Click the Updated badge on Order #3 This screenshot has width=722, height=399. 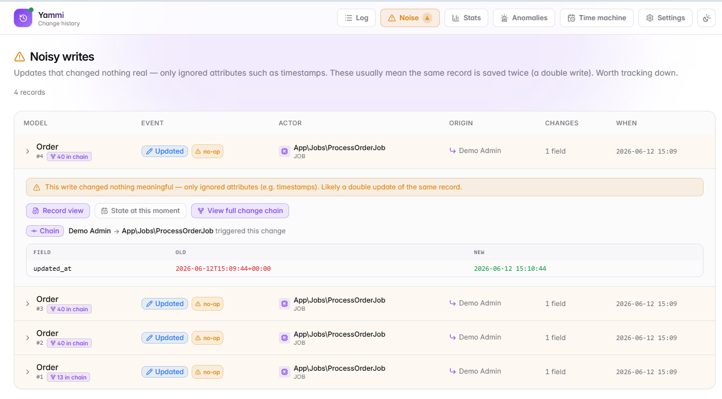[164, 304]
